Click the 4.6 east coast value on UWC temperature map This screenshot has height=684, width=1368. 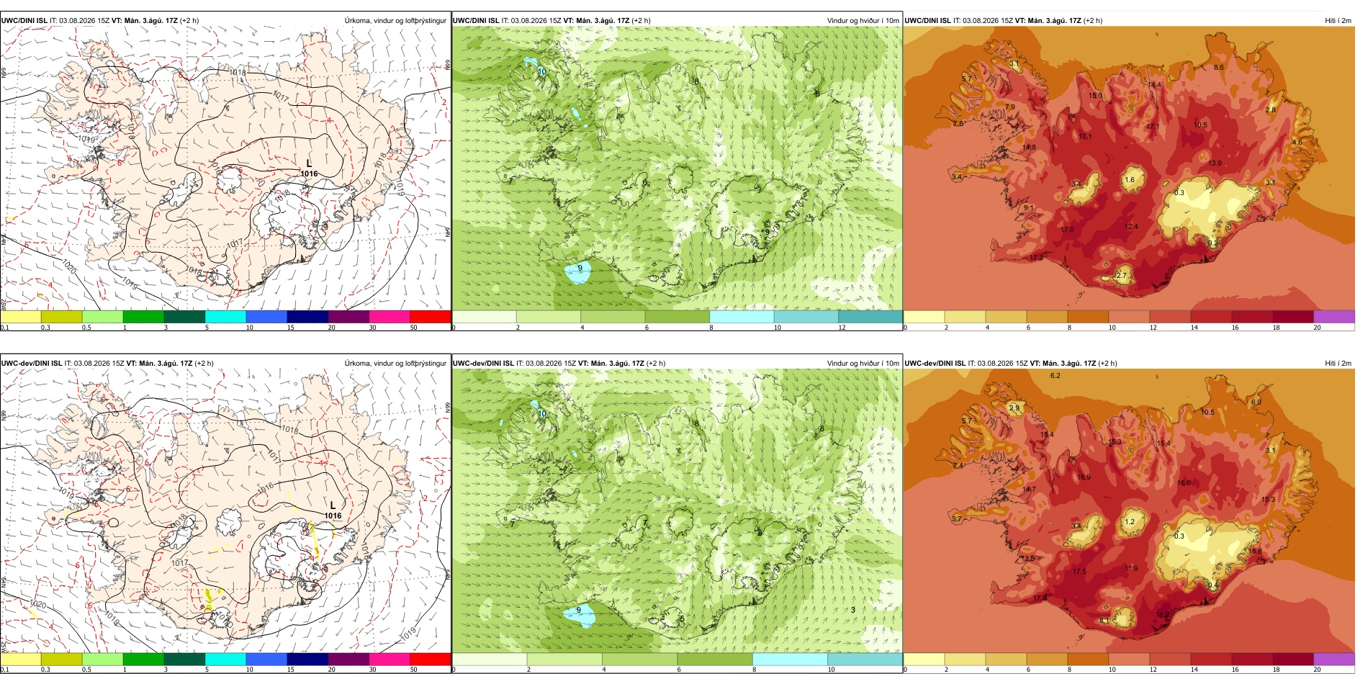1297,143
